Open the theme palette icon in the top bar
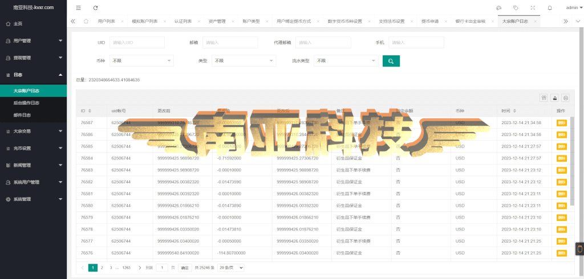The height and width of the screenshot is (279, 584). pos(498,7)
